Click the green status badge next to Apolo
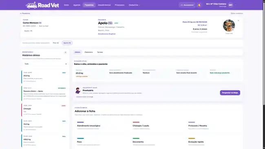Viewport: 265px width, 149px height. (x=116, y=23)
